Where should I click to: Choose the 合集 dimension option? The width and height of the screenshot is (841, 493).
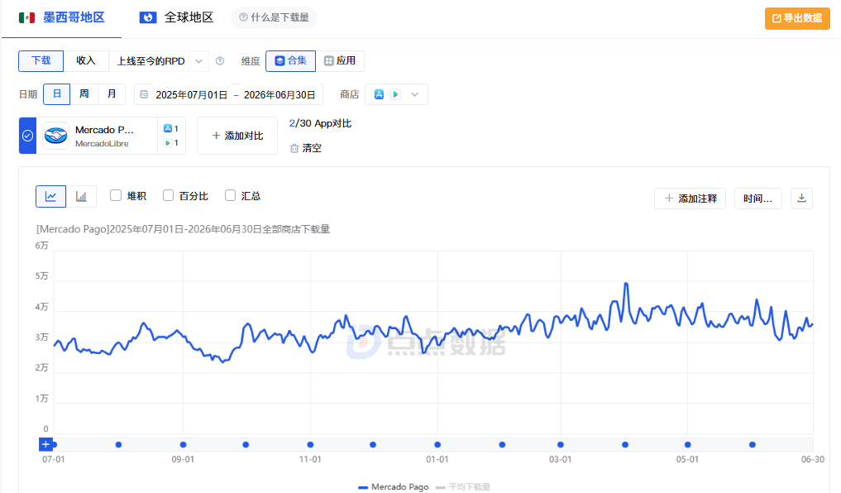point(291,60)
